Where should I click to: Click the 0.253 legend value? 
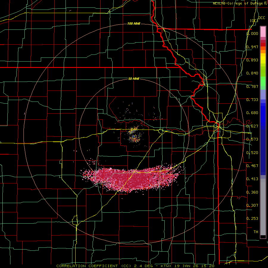click(252, 219)
